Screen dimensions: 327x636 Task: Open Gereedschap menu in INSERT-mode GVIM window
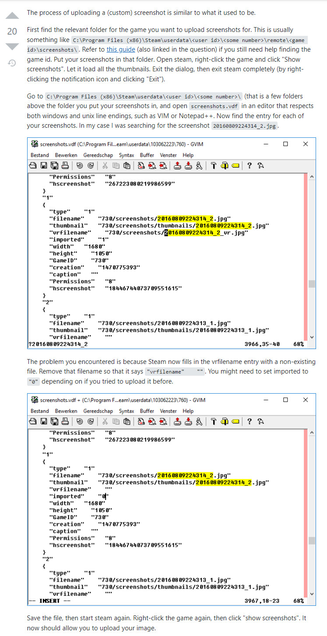coord(97,411)
